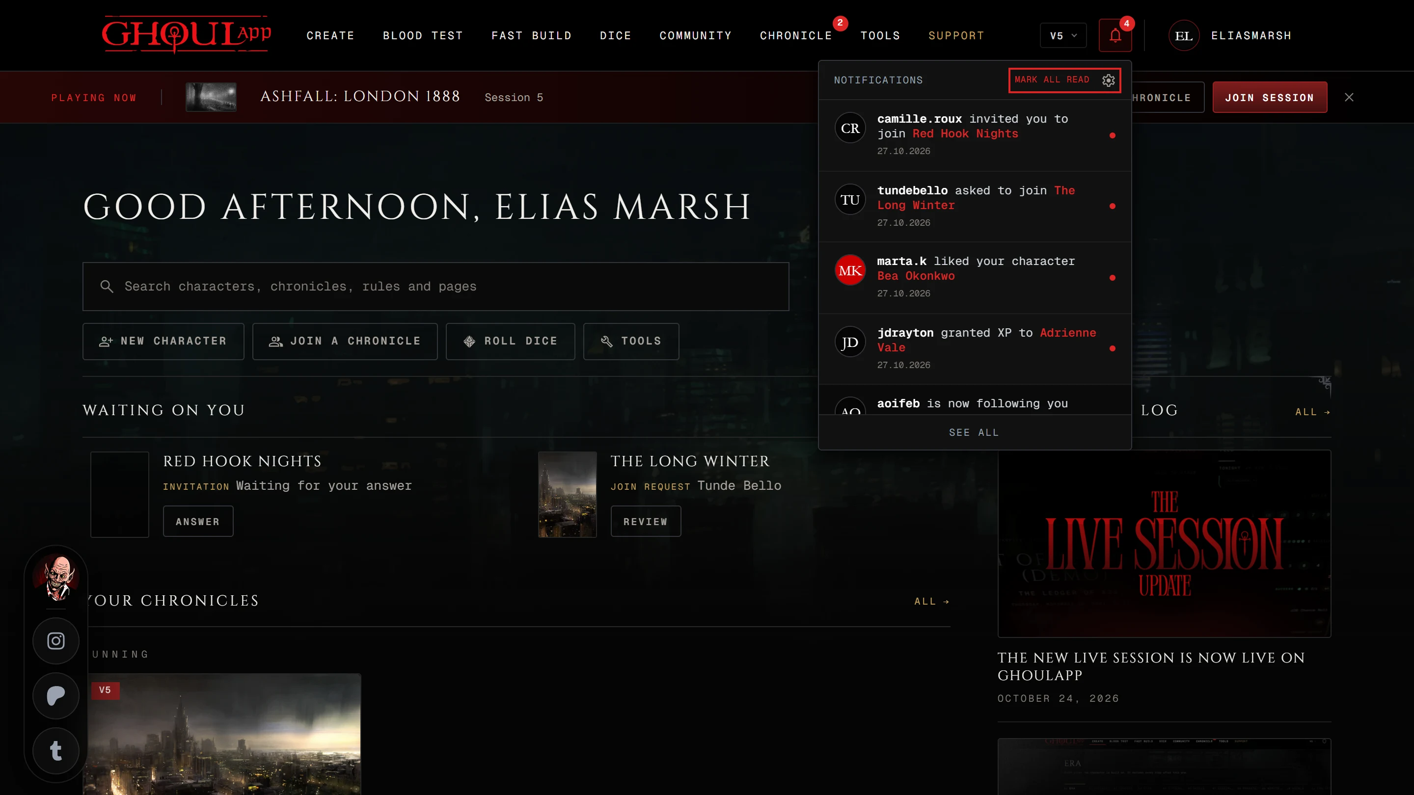
Task: Open notification settings gear icon
Action: click(x=1108, y=80)
